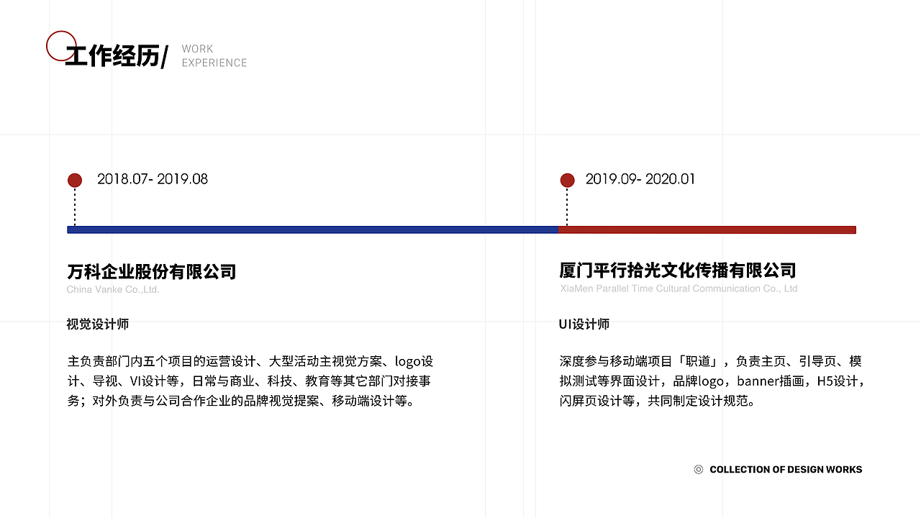Select the red timeline bar segment
921x518 pixels.
pos(707,230)
